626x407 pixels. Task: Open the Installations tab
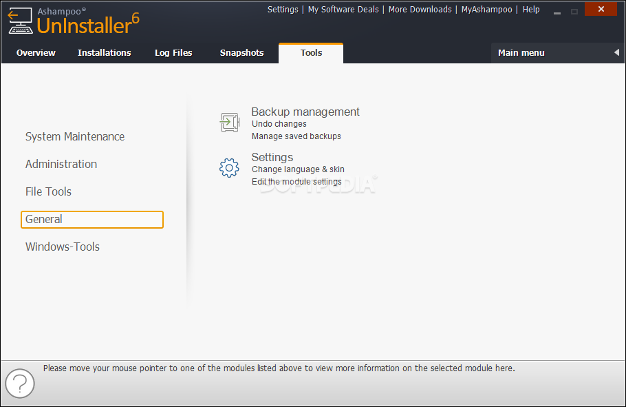tap(104, 53)
